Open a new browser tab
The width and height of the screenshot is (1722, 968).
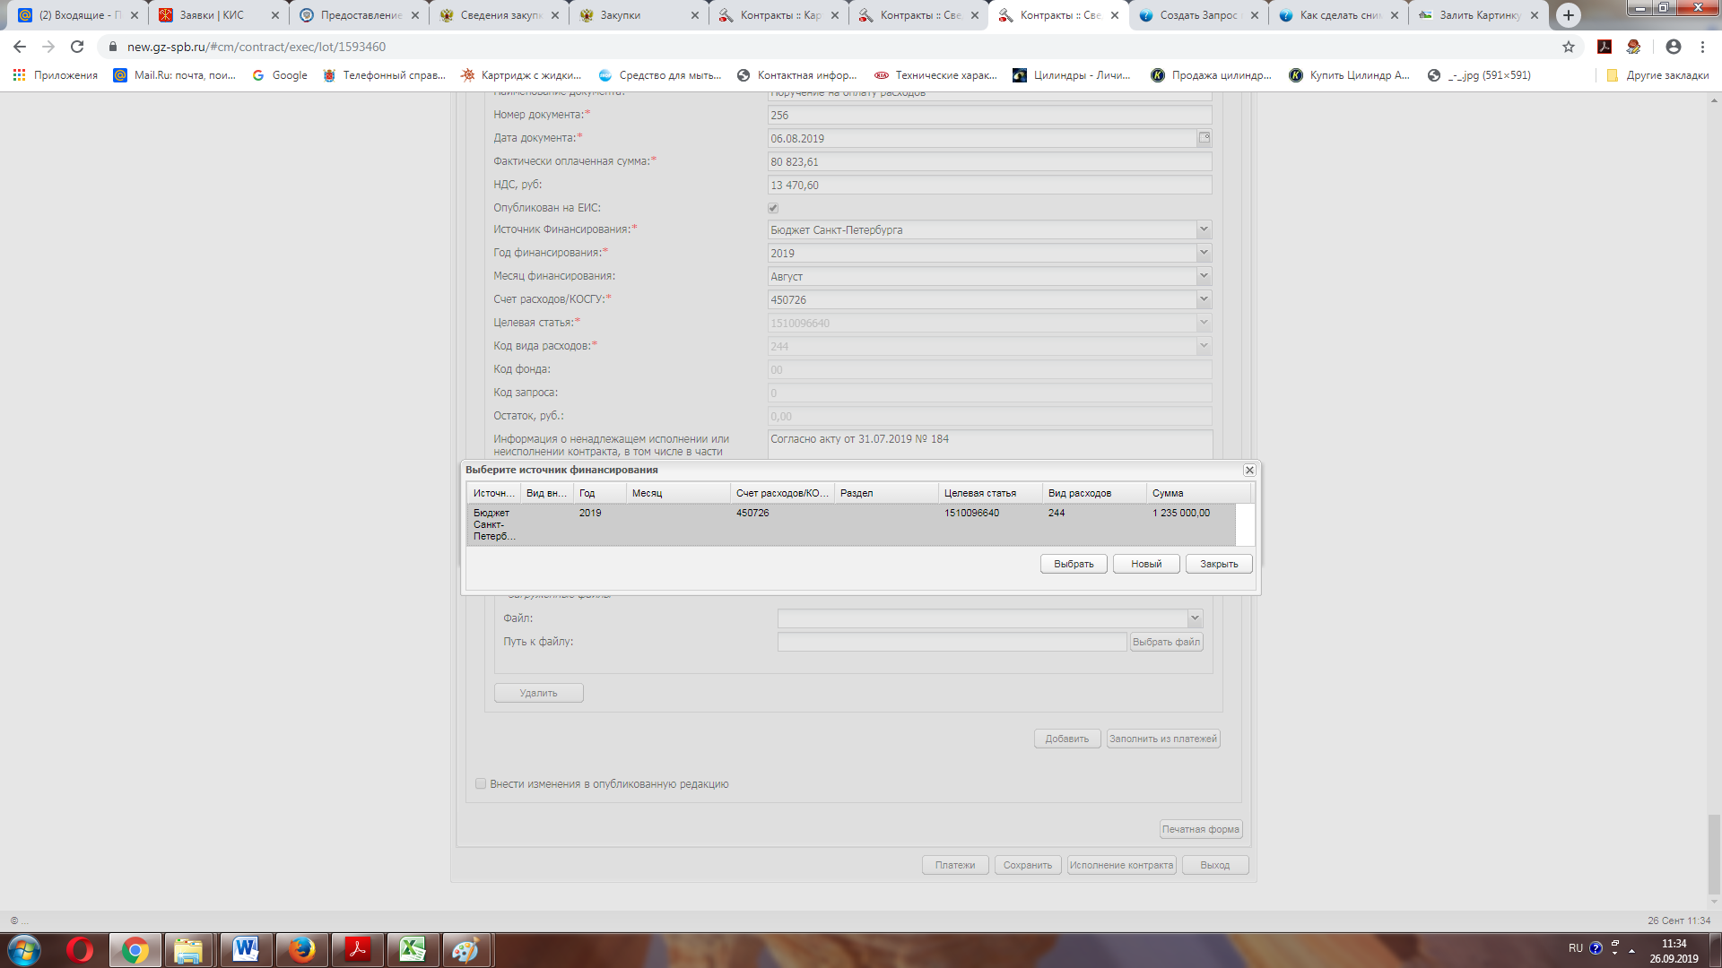click(1569, 15)
